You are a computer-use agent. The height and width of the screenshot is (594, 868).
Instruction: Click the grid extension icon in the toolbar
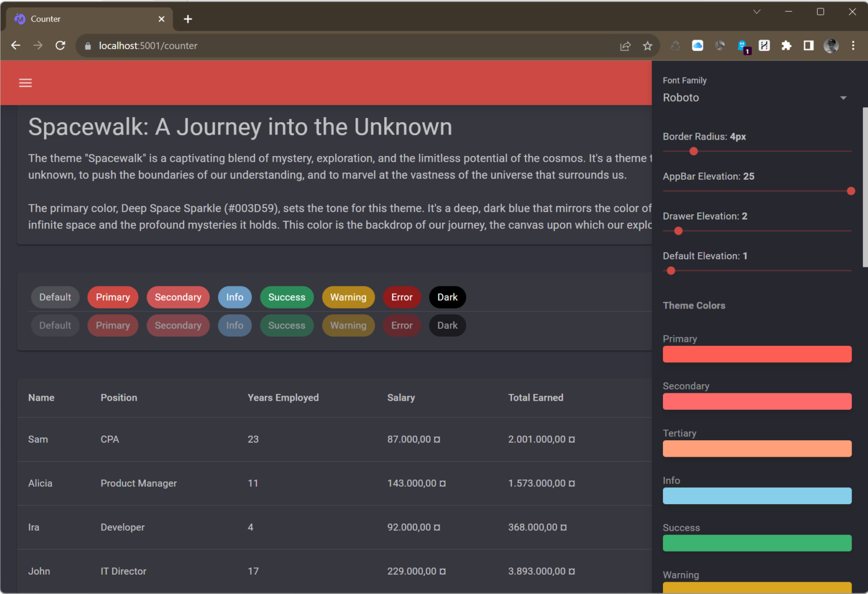(764, 45)
